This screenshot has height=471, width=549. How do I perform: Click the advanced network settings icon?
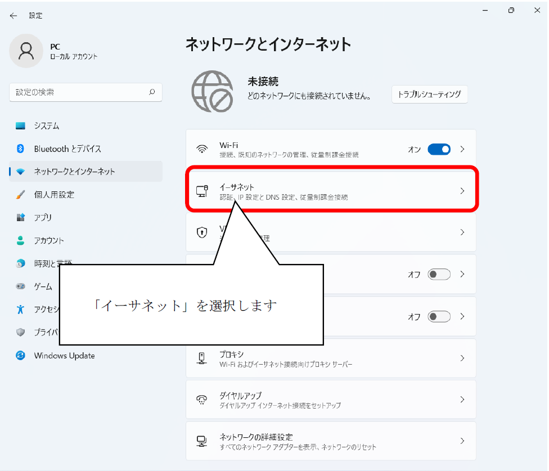pyautogui.click(x=201, y=441)
